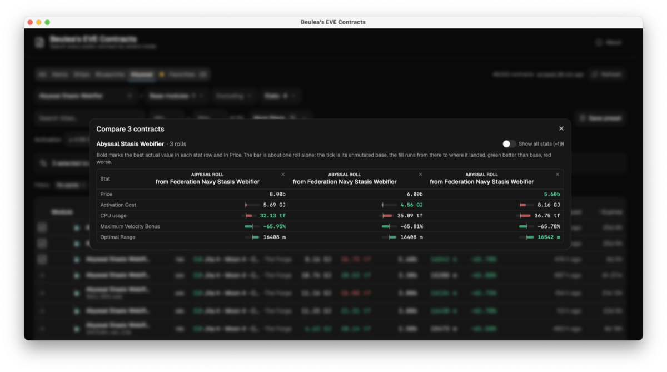Click the green 4.56 GJ activation cost
The width and height of the screenshot is (667, 372).
click(412, 205)
